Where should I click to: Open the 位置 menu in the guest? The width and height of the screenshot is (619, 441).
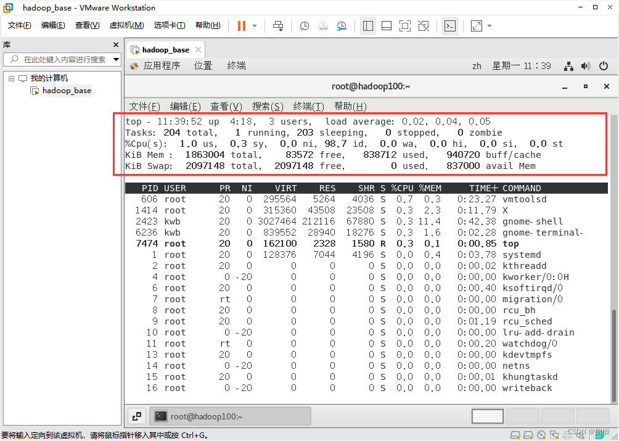pyautogui.click(x=203, y=66)
